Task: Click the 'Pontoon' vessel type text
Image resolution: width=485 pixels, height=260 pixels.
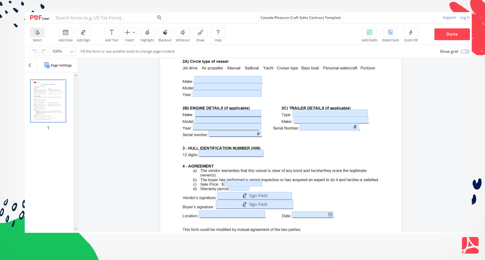Action: [x=368, y=68]
